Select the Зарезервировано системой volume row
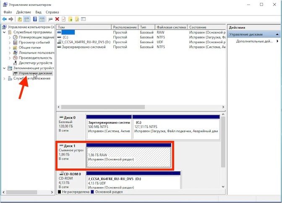282x203 pixels. [141, 47]
